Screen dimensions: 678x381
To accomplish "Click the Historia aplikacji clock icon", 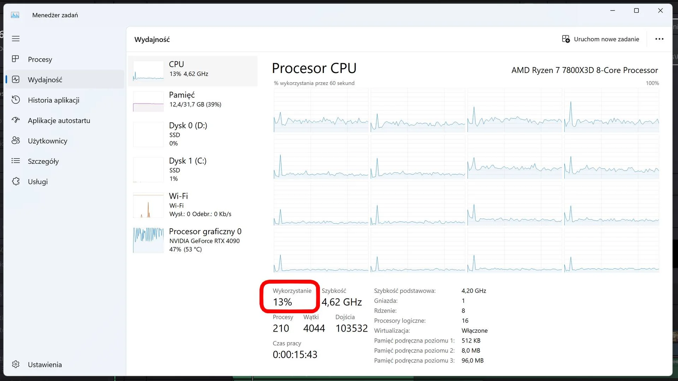I will (x=16, y=100).
